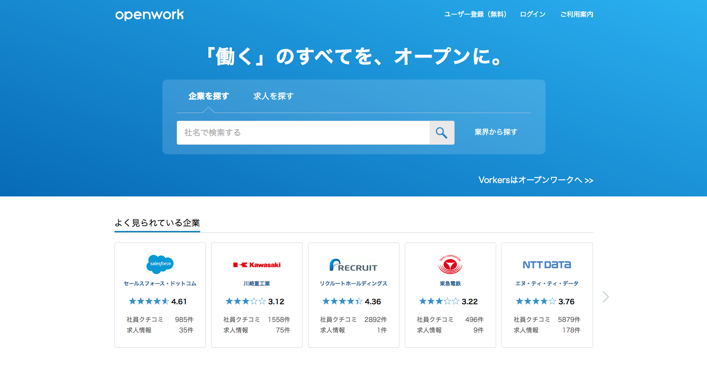
Task: Open 東急電鉄 company name link
Action: coord(450,284)
